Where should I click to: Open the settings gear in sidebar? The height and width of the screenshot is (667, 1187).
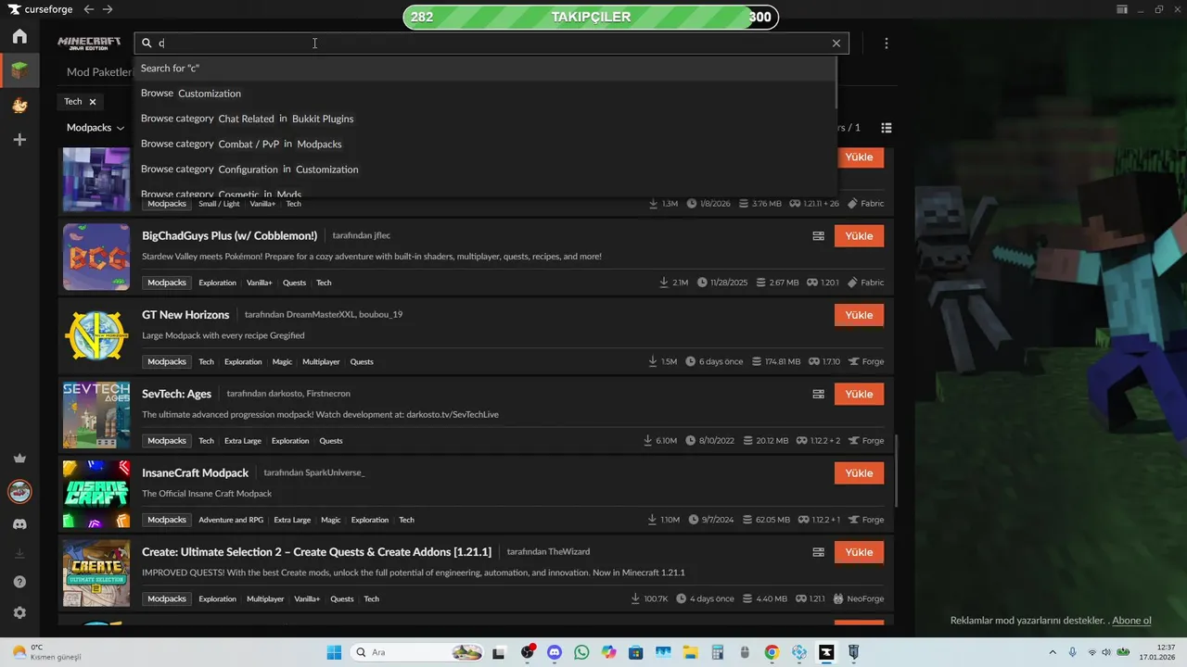pos(19,612)
